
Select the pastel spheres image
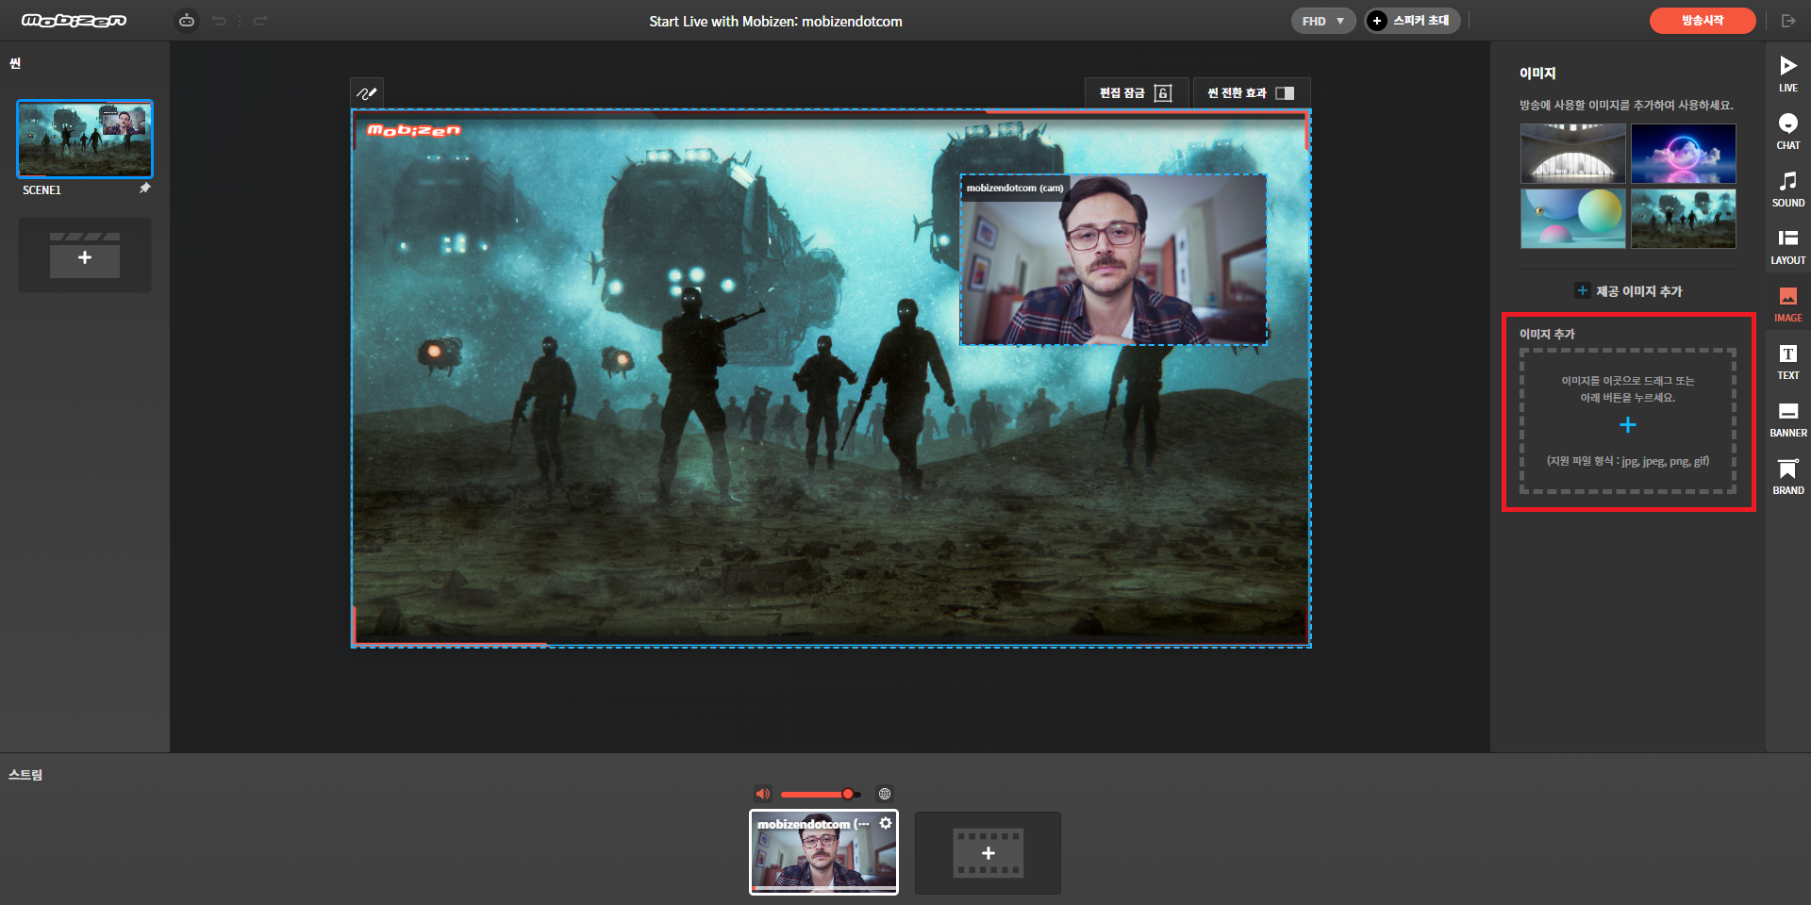tap(1572, 218)
